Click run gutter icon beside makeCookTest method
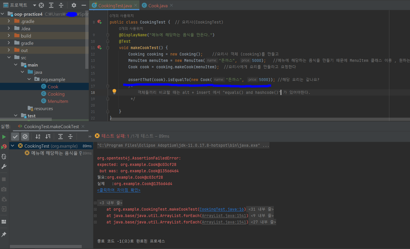Screen dimensions: 410x249 pyautogui.click(x=100, y=47)
